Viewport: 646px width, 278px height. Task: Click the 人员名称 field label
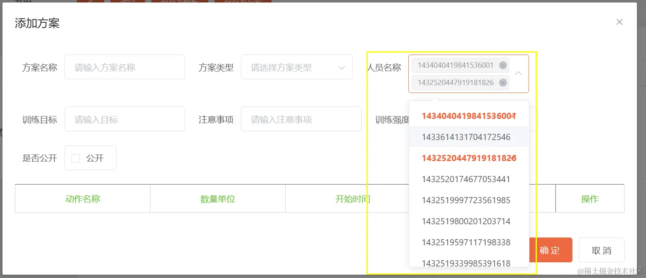tap(384, 67)
